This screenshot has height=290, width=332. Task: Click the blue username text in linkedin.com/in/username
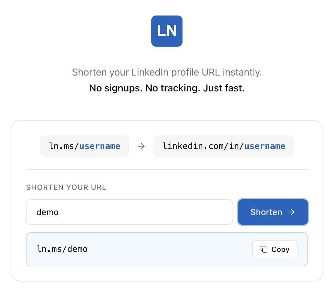pos(265,146)
